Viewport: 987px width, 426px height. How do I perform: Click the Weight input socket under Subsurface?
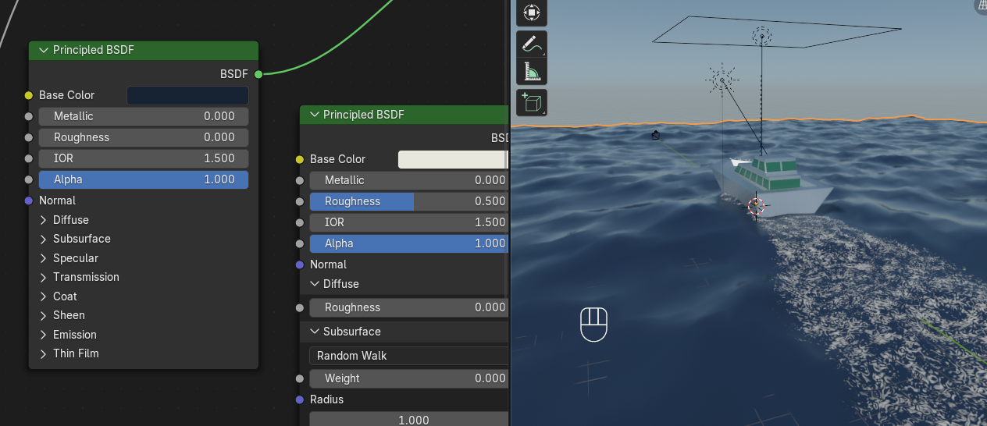(300, 378)
